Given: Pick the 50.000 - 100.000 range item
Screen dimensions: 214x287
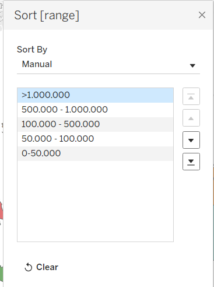Looking at the screenshot, I should (x=95, y=139).
